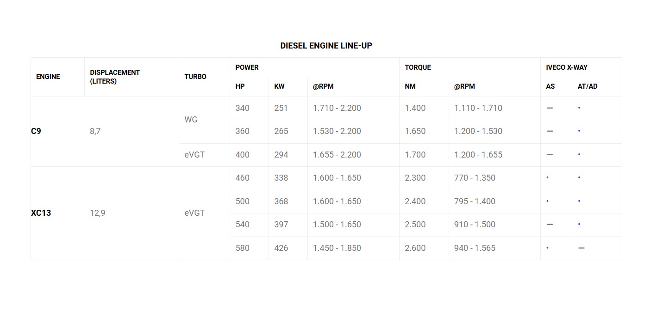Click the 1.710 - 2.200 power RPM cell
663x322 pixels.
337,108
